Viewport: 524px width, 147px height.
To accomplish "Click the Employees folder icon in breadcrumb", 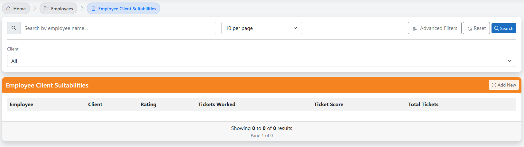I will coord(46,9).
